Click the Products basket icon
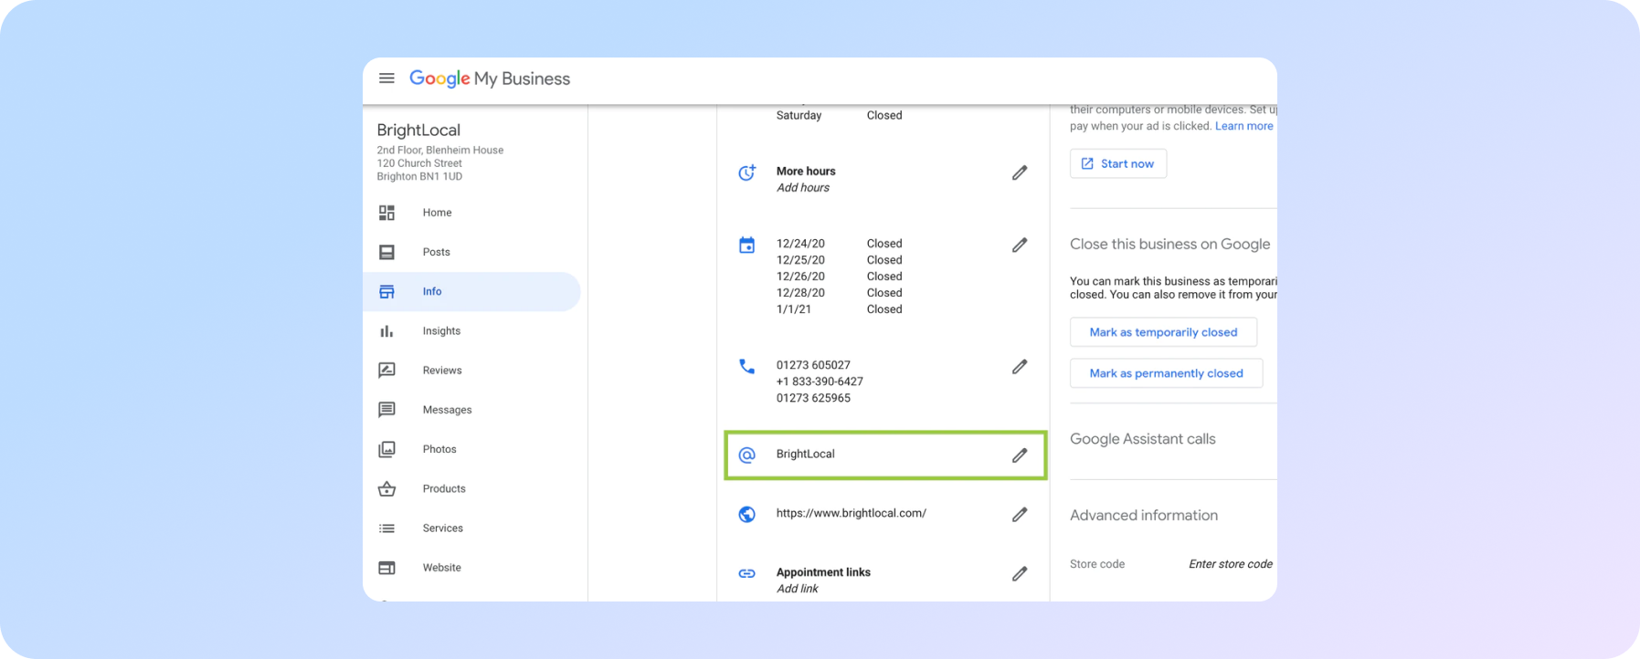Screen dimensions: 1640x659 386,488
